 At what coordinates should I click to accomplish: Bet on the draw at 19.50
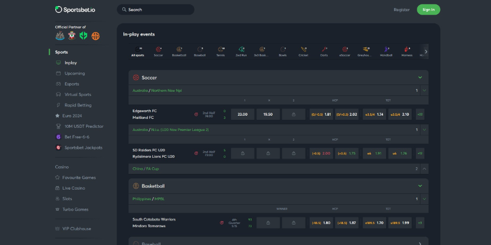(268, 115)
